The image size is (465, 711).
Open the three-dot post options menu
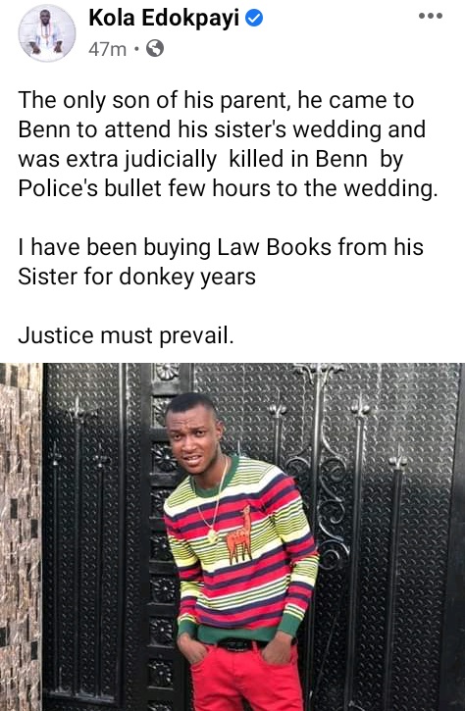pos(430,17)
